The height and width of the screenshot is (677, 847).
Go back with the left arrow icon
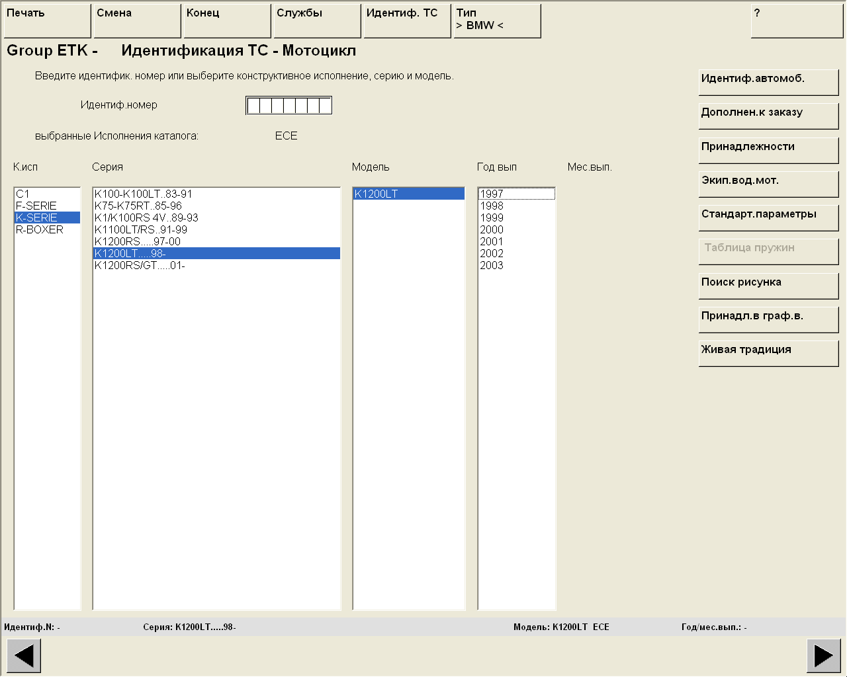24,656
